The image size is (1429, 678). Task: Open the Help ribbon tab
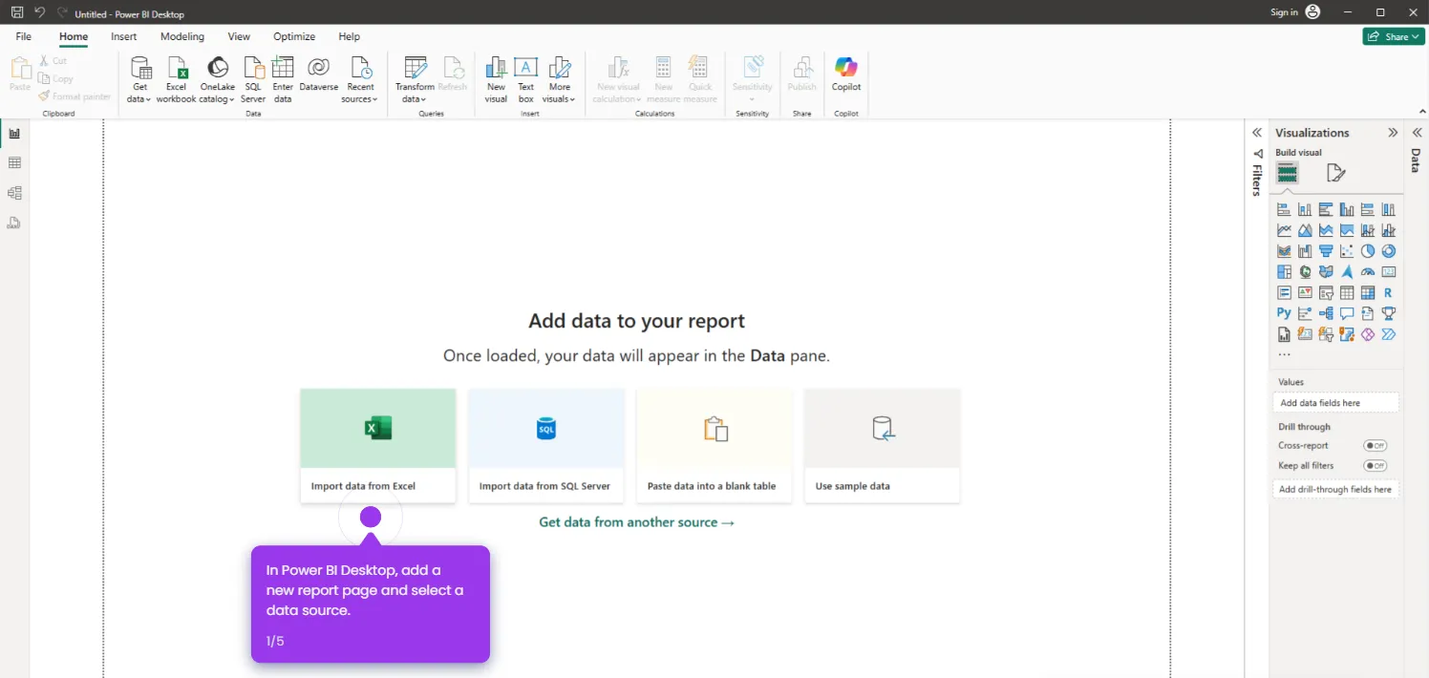click(350, 36)
